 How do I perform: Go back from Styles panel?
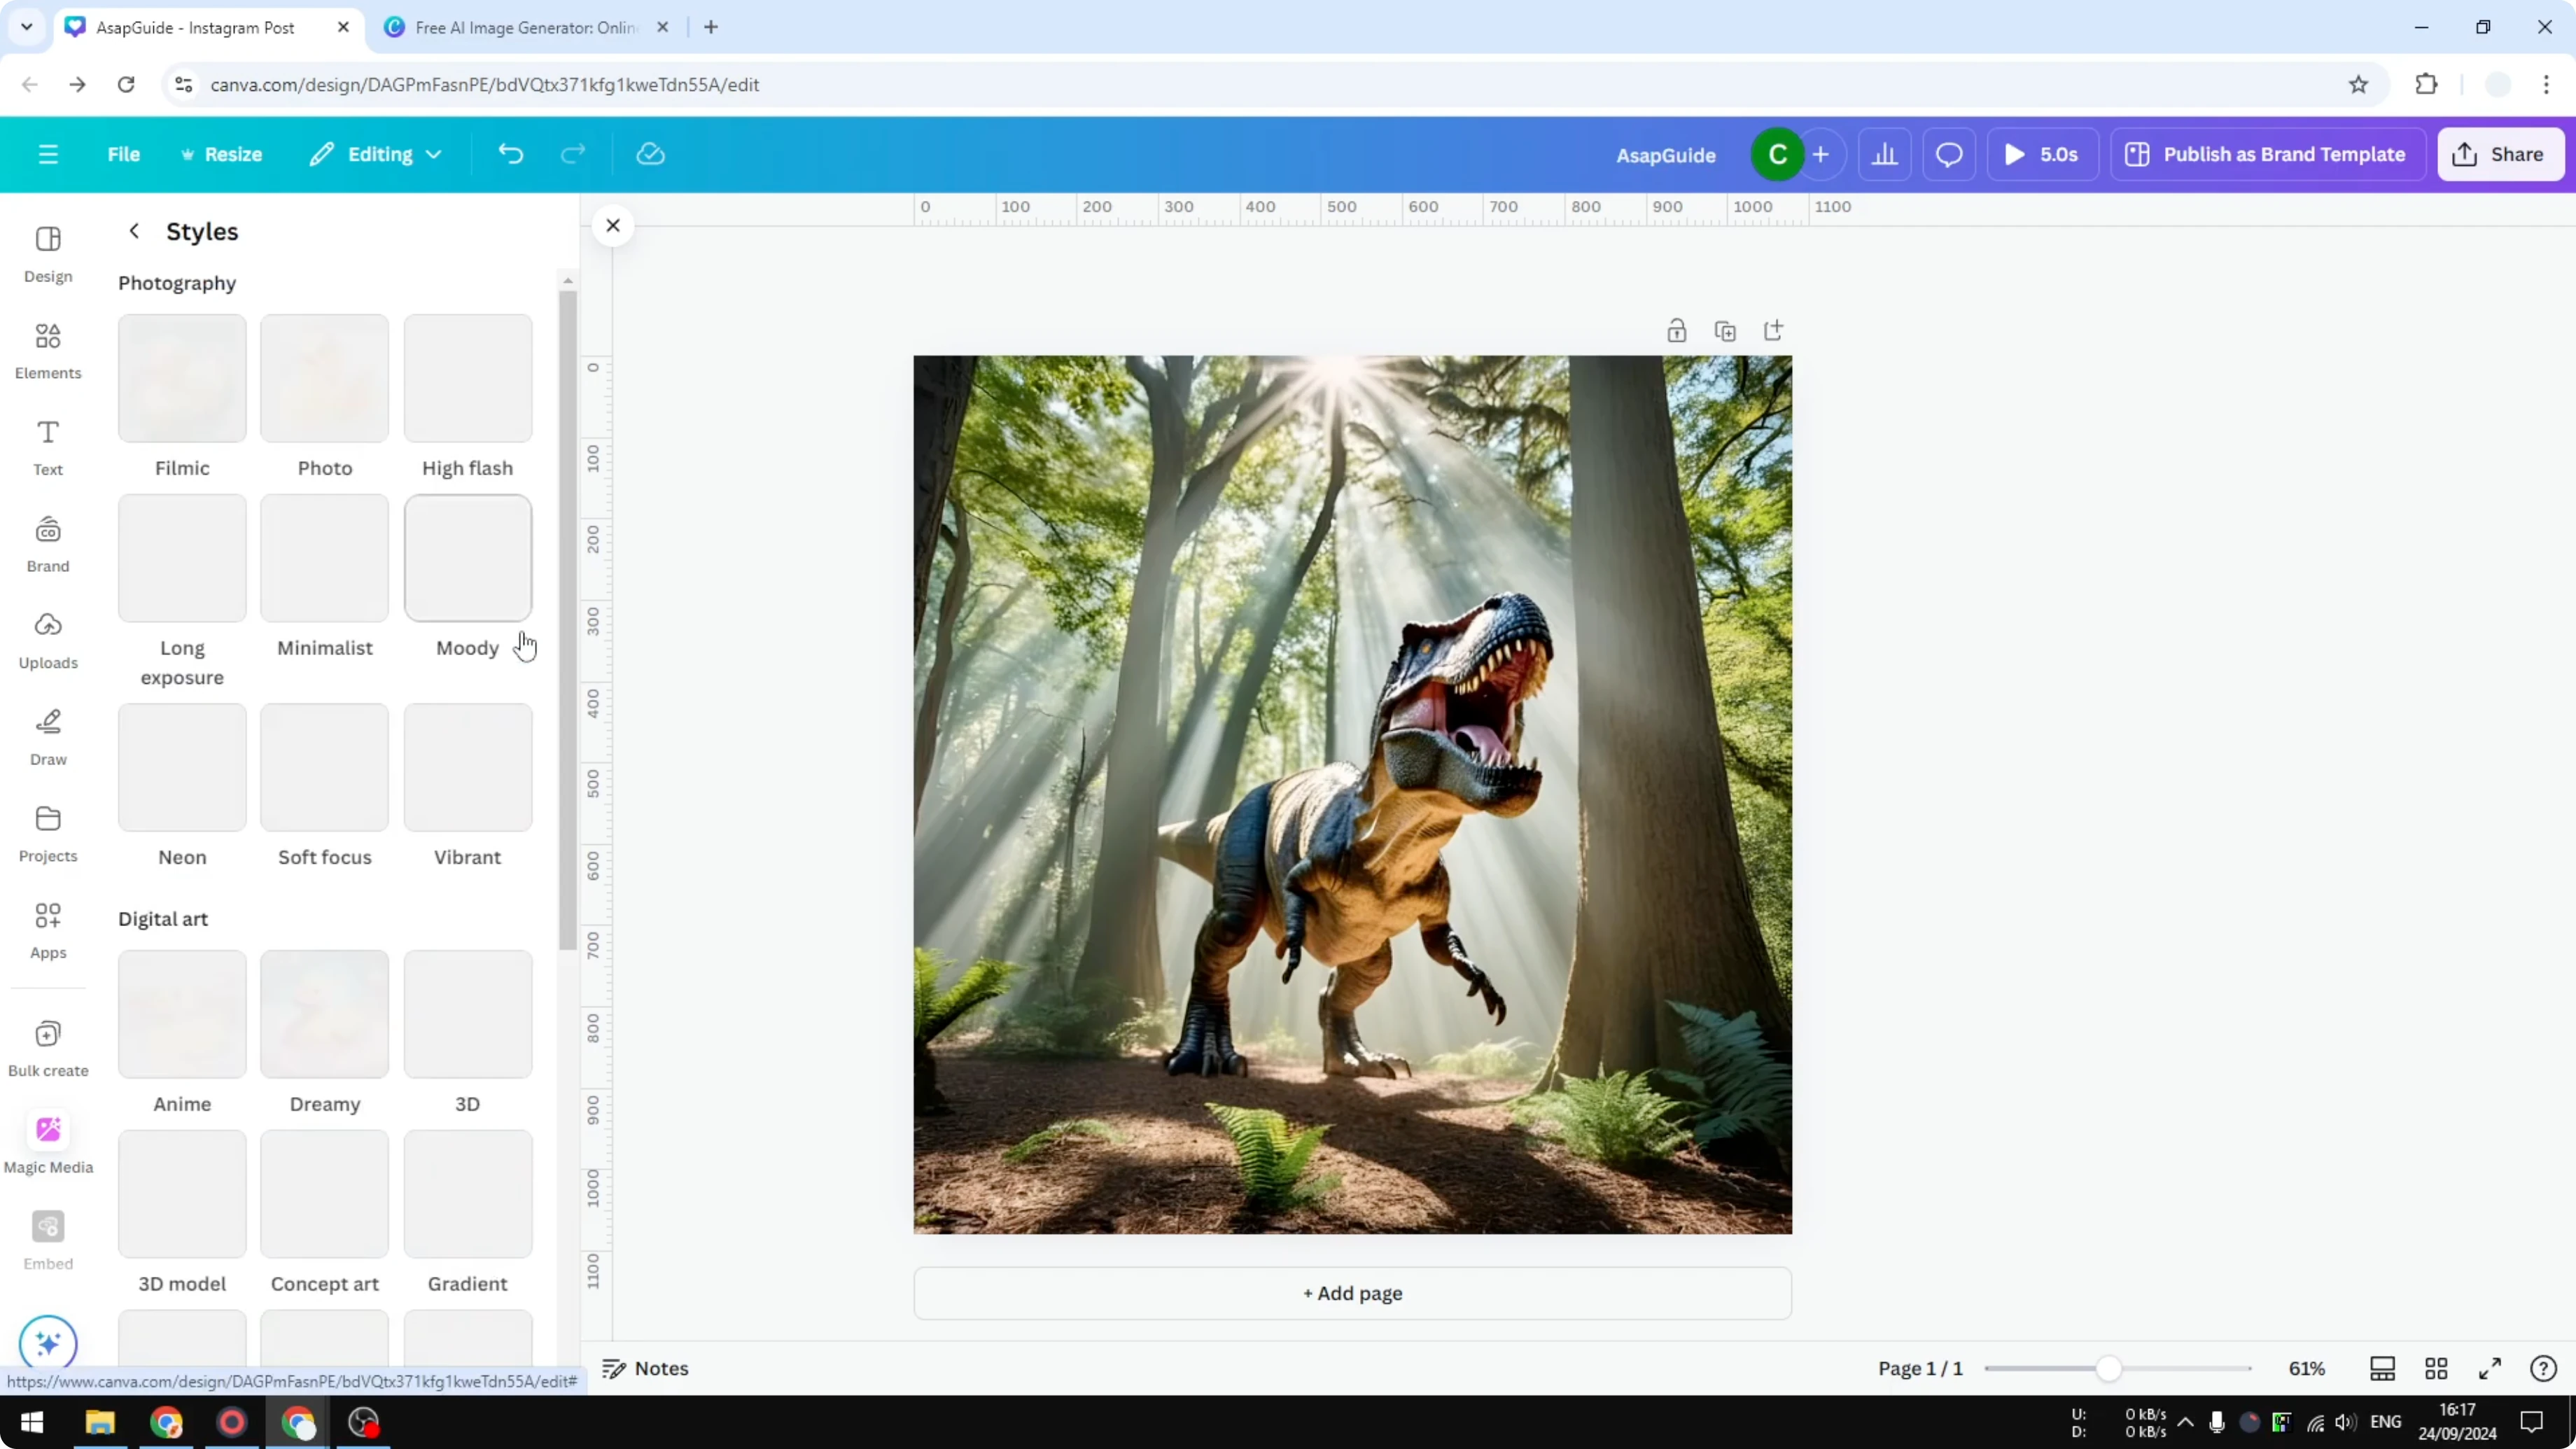point(134,231)
